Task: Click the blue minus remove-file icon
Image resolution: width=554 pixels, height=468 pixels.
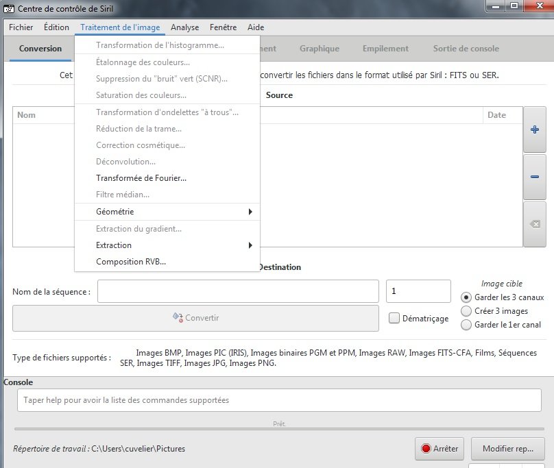Action: point(535,177)
